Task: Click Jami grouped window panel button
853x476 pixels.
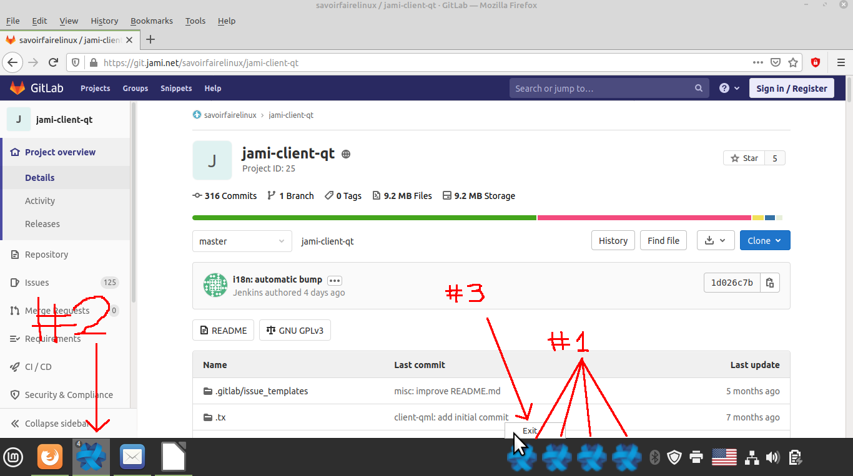Action: coord(91,457)
